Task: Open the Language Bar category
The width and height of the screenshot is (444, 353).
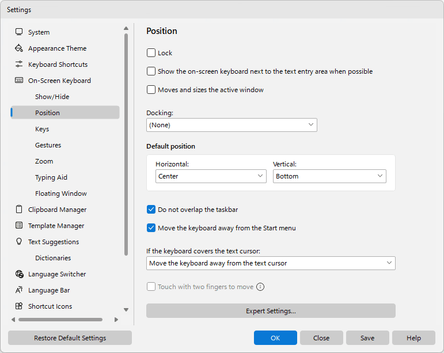Action: (49, 290)
